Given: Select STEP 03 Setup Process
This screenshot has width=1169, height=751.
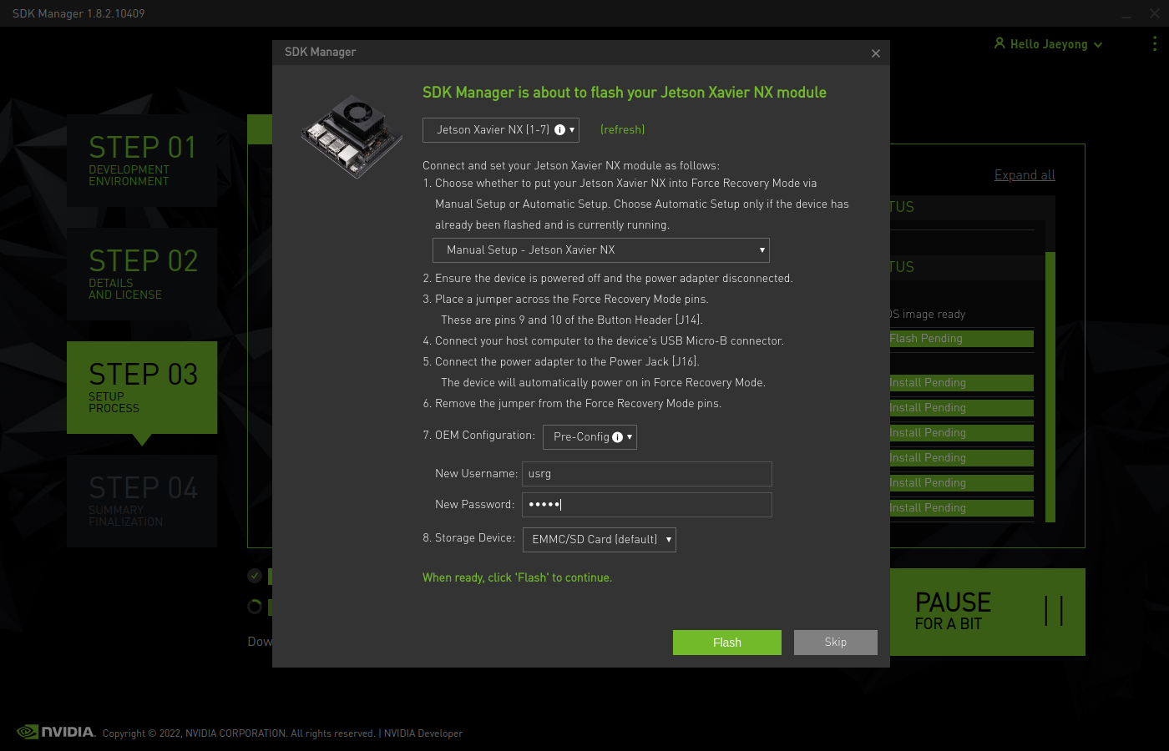Looking at the screenshot, I should [142, 387].
